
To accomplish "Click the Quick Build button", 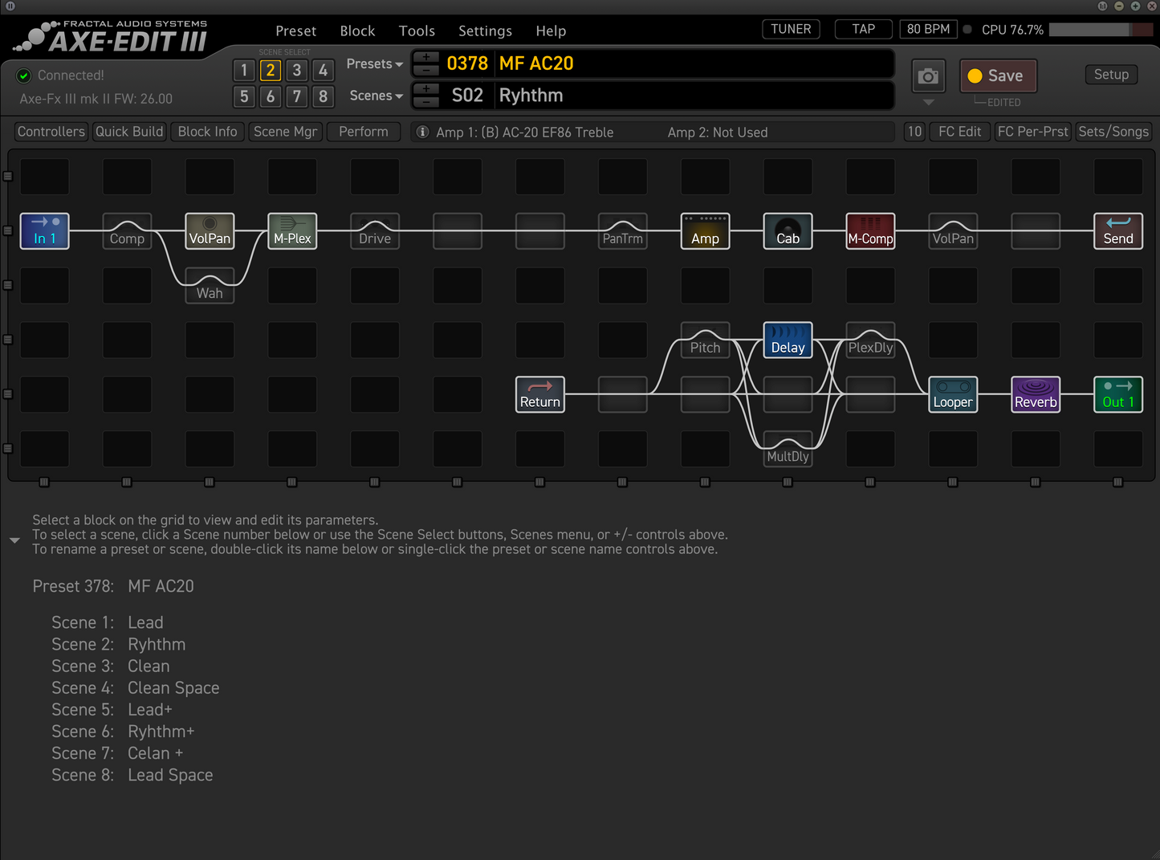I will 129,132.
